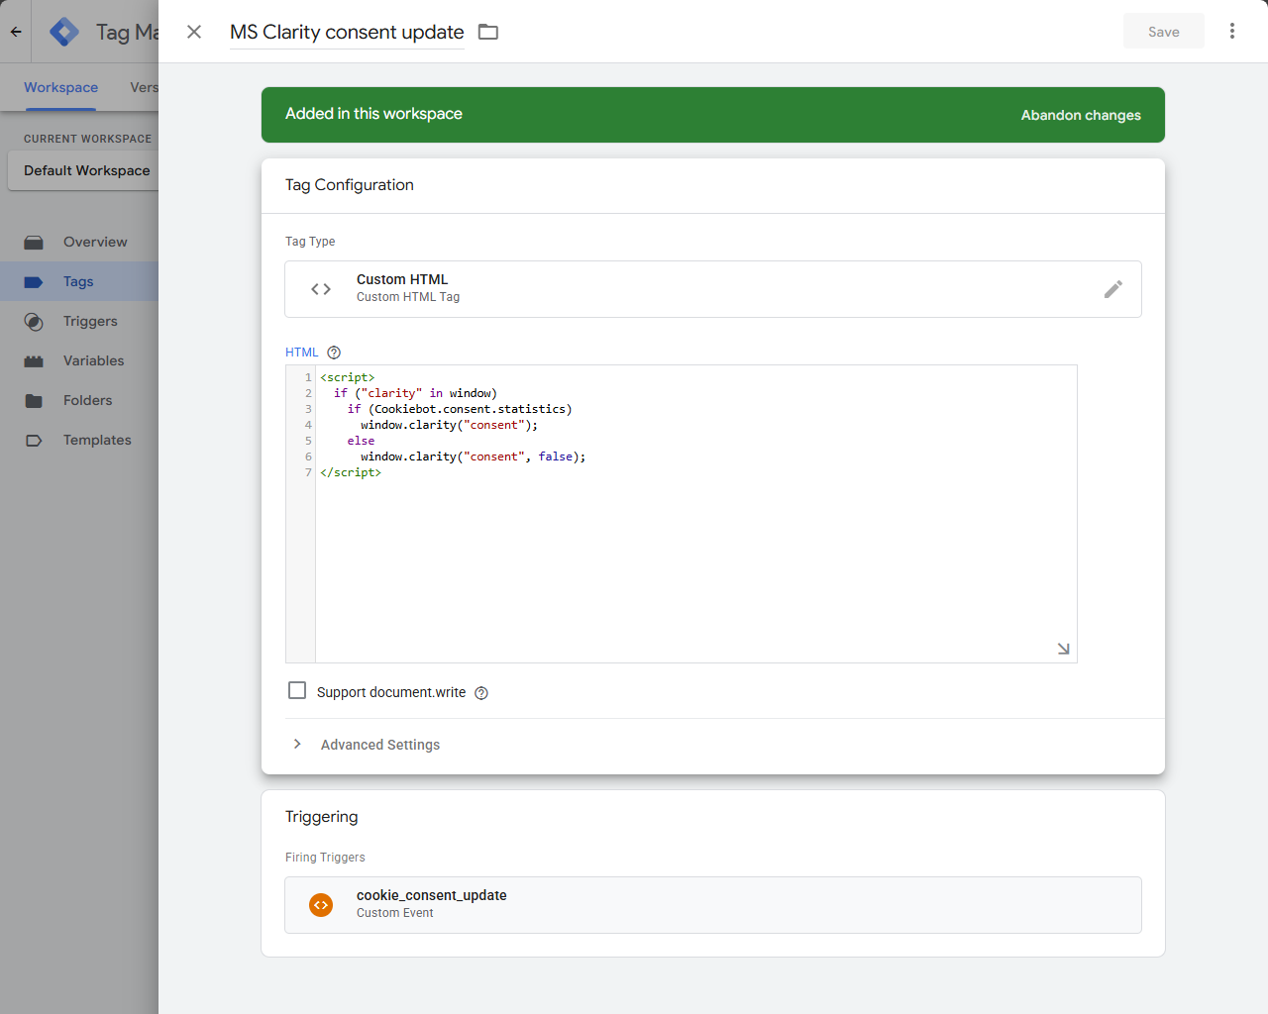Select Tags in the sidebar

click(78, 281)
